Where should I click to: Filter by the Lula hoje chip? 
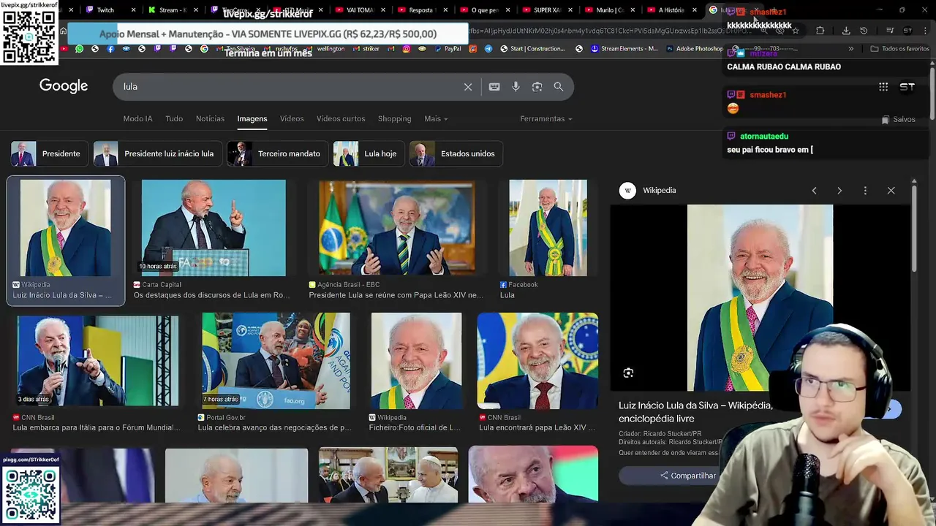pyautogui.click(x=369, y=154)
